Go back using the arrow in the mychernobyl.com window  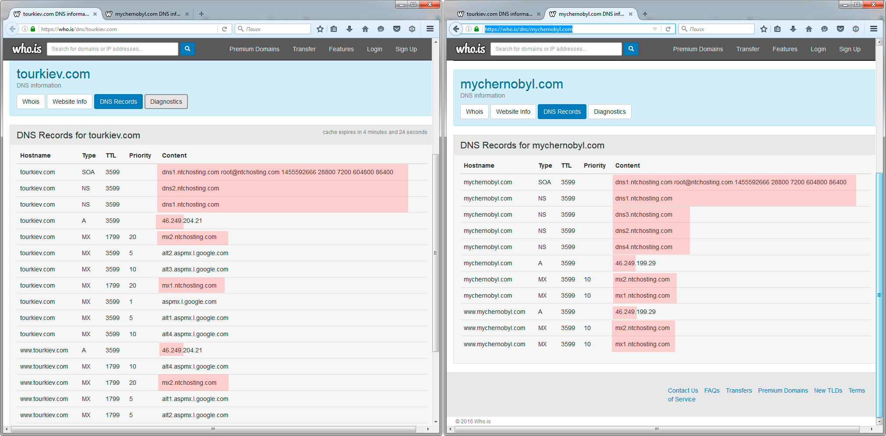tap(456, 29)
